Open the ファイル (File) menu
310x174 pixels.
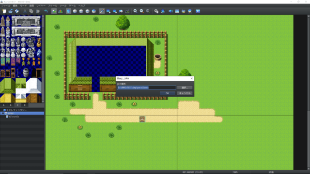(x=6, y=6)
